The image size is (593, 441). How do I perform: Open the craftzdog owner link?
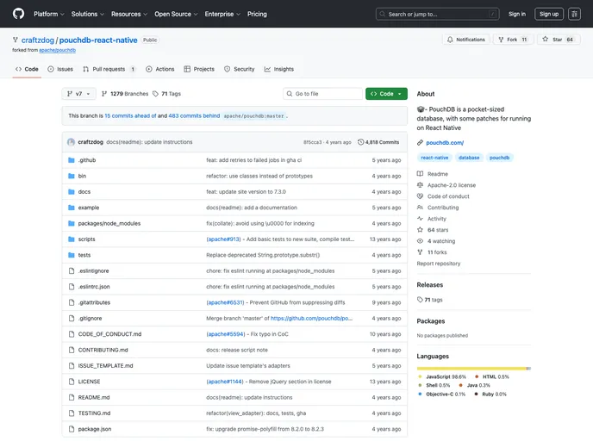coord(38,40)
